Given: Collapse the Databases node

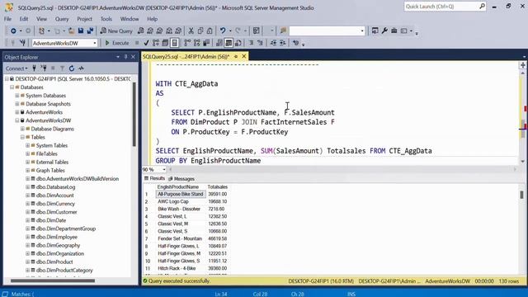Looking at the screenshot, I should coord(12,87).
